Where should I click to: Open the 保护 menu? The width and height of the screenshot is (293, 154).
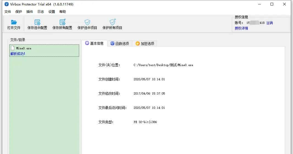point(19,12)
